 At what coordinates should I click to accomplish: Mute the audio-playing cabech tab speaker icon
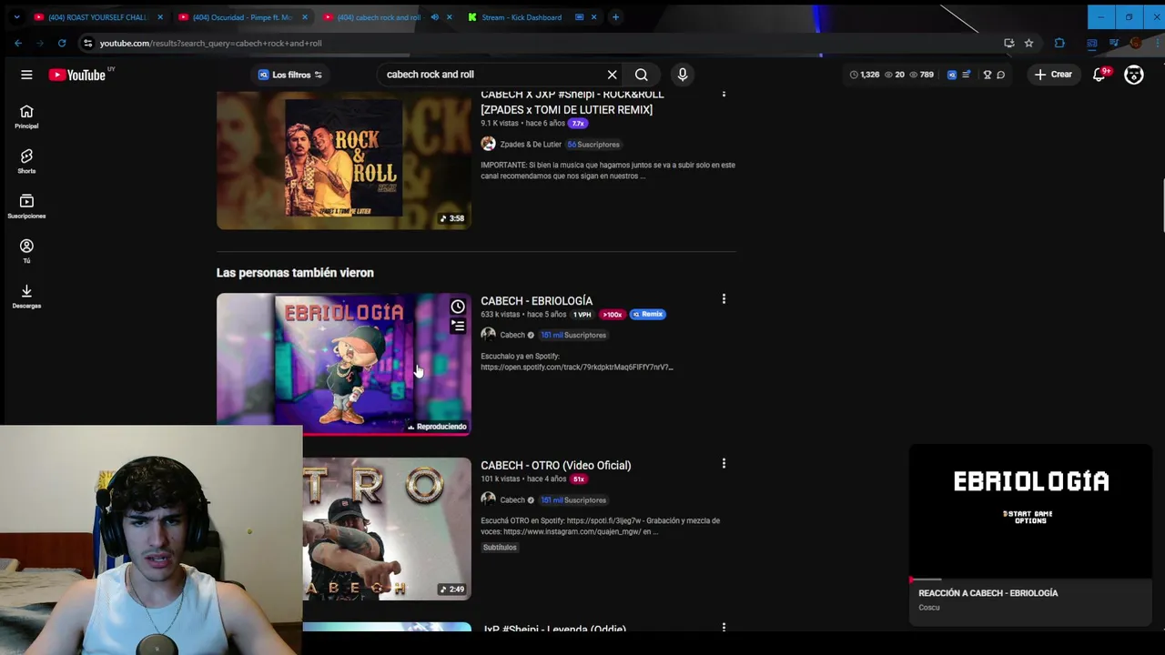point(434,17)
